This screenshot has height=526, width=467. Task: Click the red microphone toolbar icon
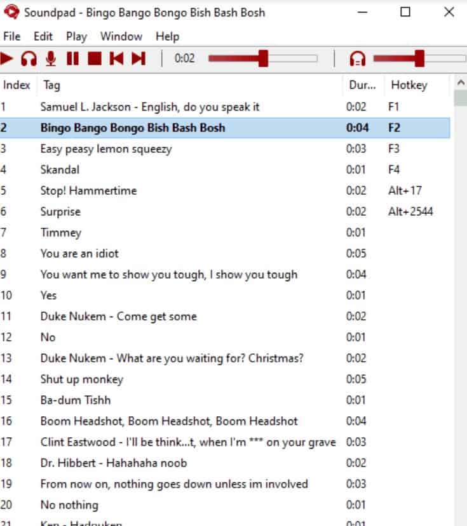coord(51,59)
